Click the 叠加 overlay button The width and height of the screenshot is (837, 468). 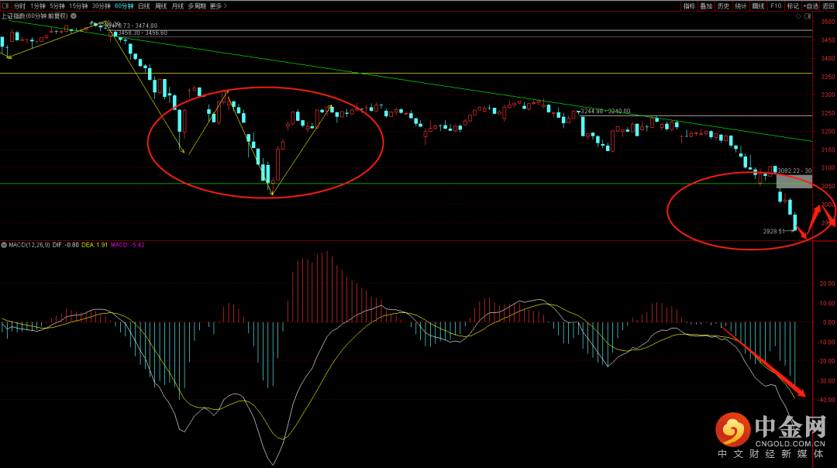coord(706,5)
